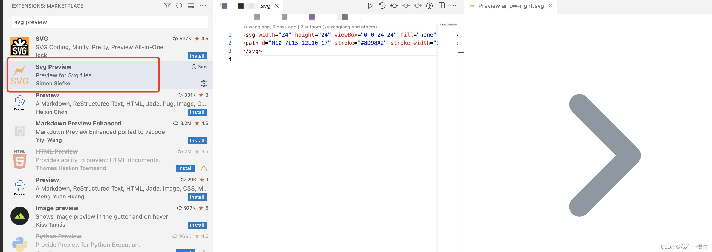This screenshot has height=252, width=712.
Task: Open the HTML5 shield extension icon
Action: point(20,160)
